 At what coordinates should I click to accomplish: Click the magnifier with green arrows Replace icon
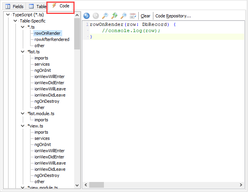click(x=114, y=16)
